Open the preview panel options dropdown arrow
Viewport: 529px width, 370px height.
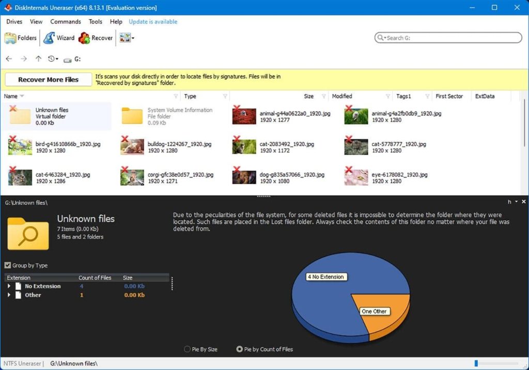click(x=516, y=201)
